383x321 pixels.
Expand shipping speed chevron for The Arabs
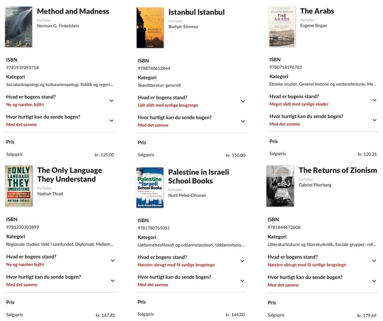point(374,120)
